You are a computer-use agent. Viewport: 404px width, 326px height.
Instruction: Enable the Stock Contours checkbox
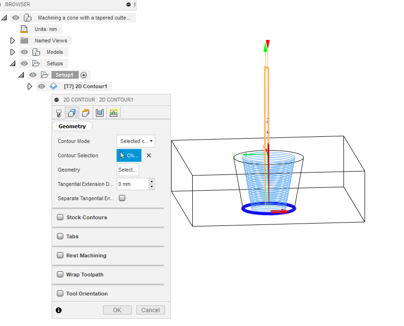point(60,217)
